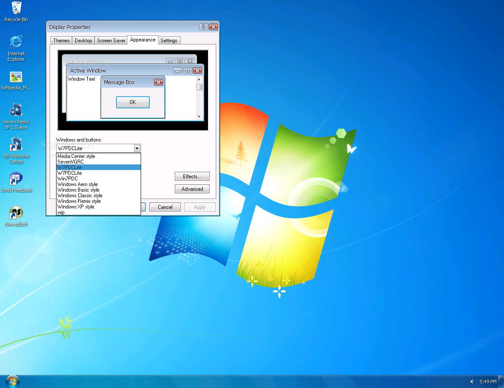Select the NiwradSoft desktop icon
The image size is (504, 388).
click(16, 216)
